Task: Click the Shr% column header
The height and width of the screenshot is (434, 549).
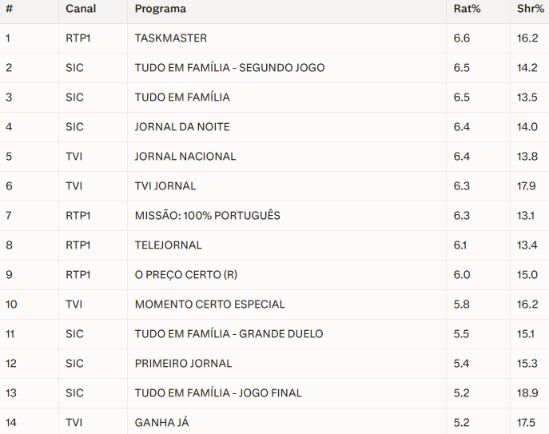Action: click(530, 9)
